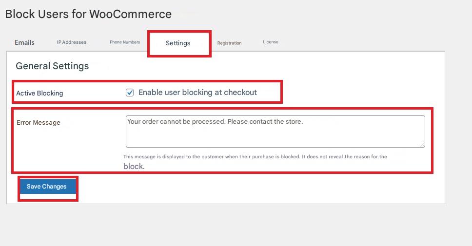Screen dimensions: 472x246
Task: Open the Emails tab
Action: [x=24, y=42]
